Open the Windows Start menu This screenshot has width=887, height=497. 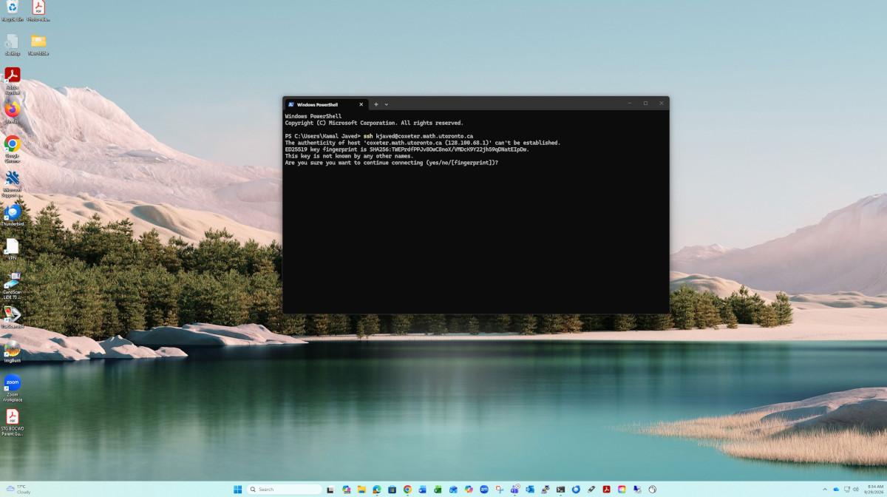click(x=237, y=489)
